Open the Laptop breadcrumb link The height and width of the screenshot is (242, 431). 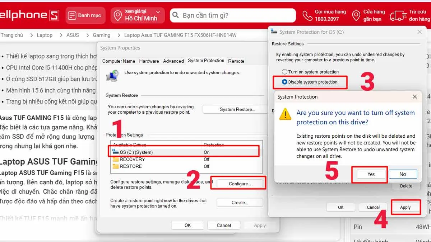(45, 35)
